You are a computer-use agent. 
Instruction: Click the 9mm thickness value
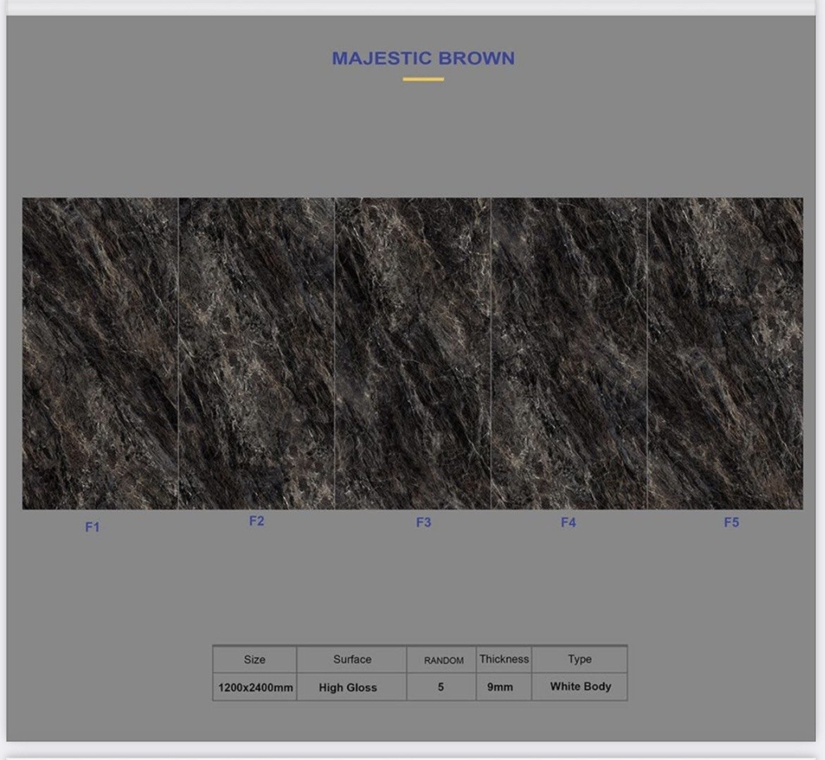pyautogui.click(x=500, y=687)
